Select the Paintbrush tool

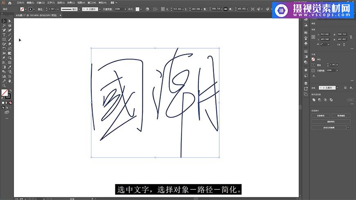click(x=9, y=40)
